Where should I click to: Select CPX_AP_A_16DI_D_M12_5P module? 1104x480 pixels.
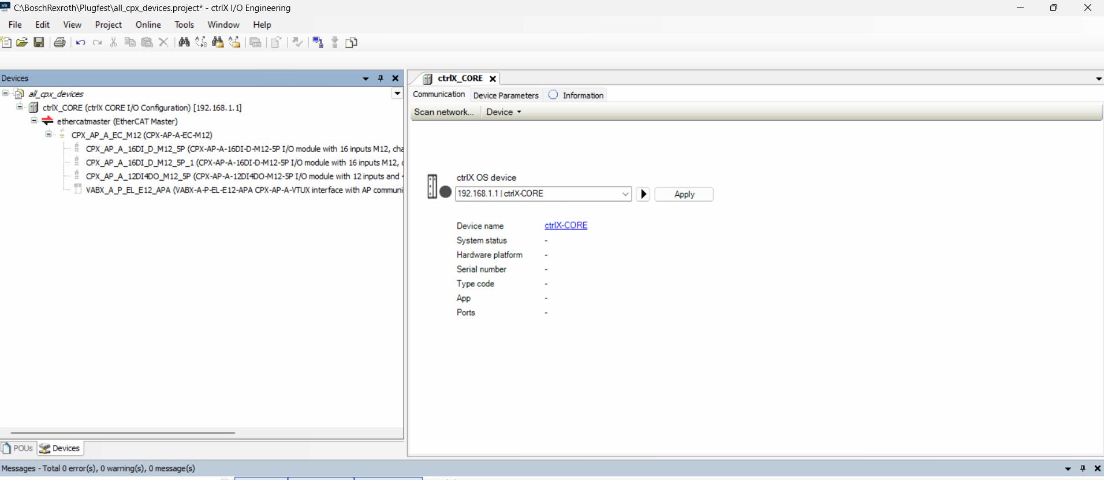point(244,149)
